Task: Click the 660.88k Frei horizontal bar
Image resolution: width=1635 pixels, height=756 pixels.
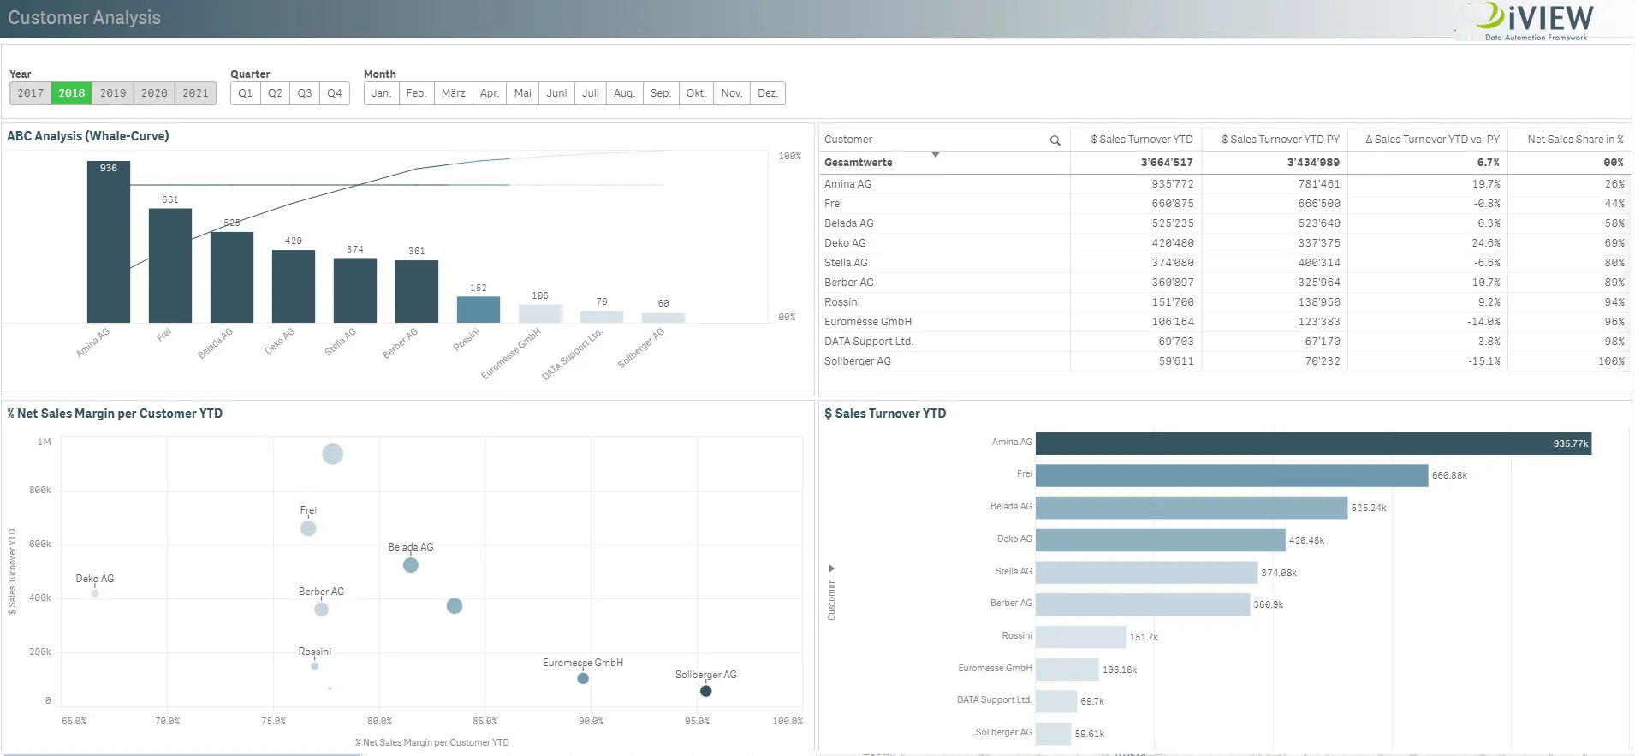Action: [x=1232, y=475]
